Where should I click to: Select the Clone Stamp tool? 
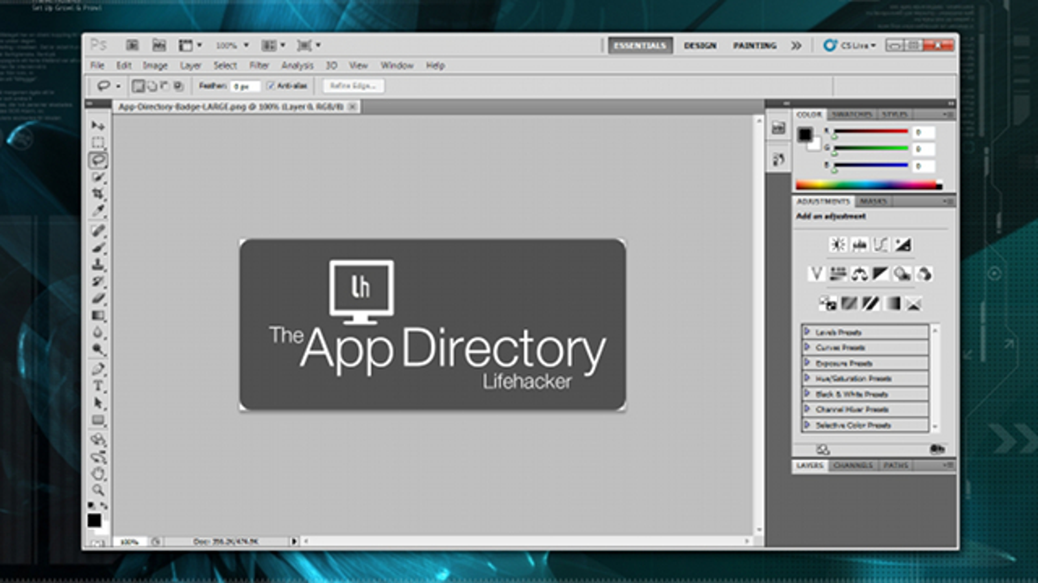98,264
